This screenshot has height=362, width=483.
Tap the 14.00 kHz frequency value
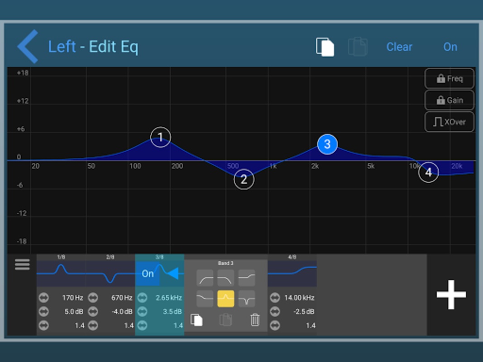tap(299, 298)
